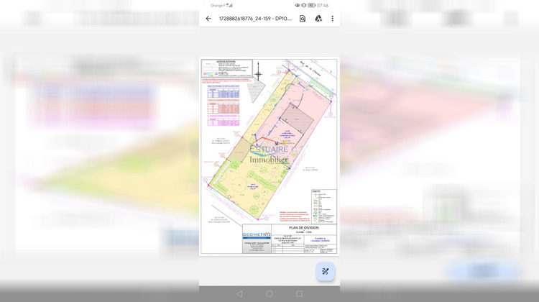Tap the clock showing 07:46
The image size is (539, 302).
pos(323,5)
